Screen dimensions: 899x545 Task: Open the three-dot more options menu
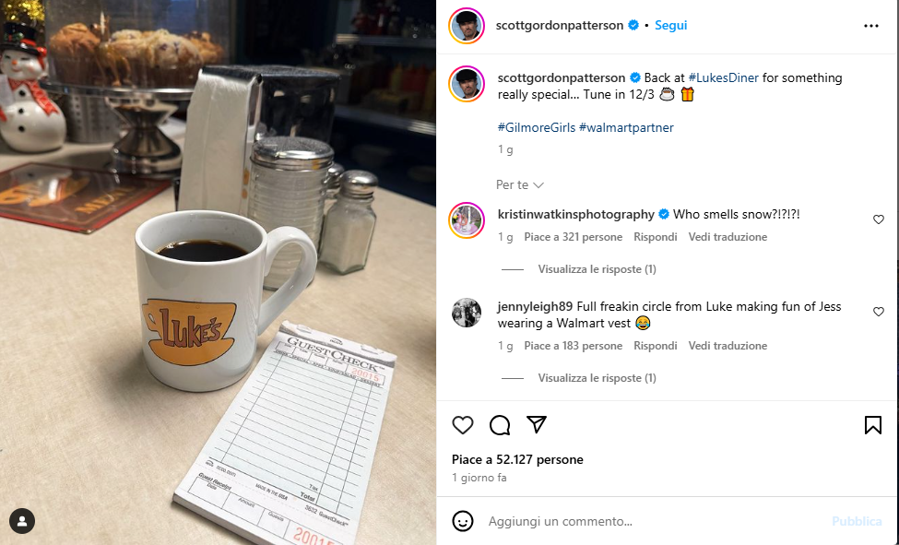point(871,26)
